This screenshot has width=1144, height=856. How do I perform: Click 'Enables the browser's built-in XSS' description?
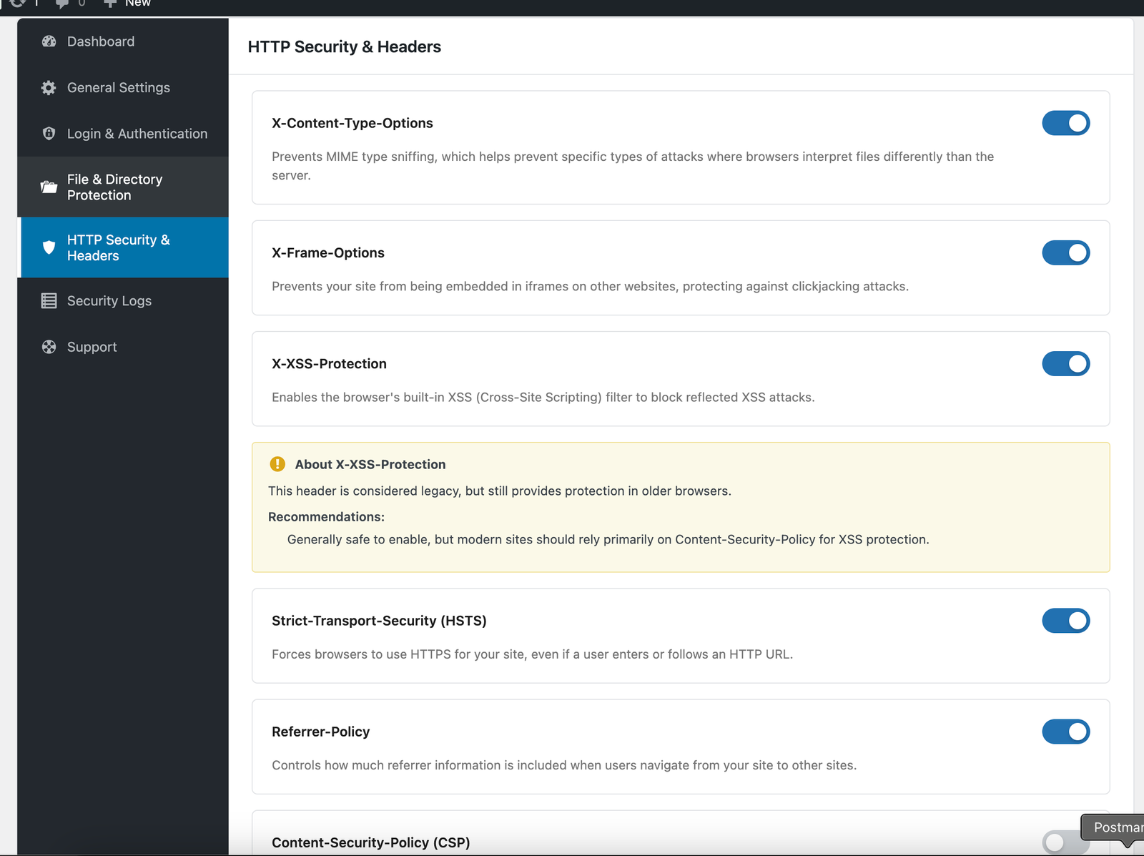click(x=543, y=397)
